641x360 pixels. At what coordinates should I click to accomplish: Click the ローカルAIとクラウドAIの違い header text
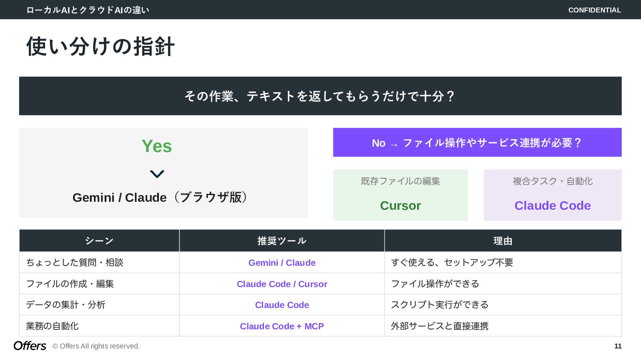[x=88, y=10]
